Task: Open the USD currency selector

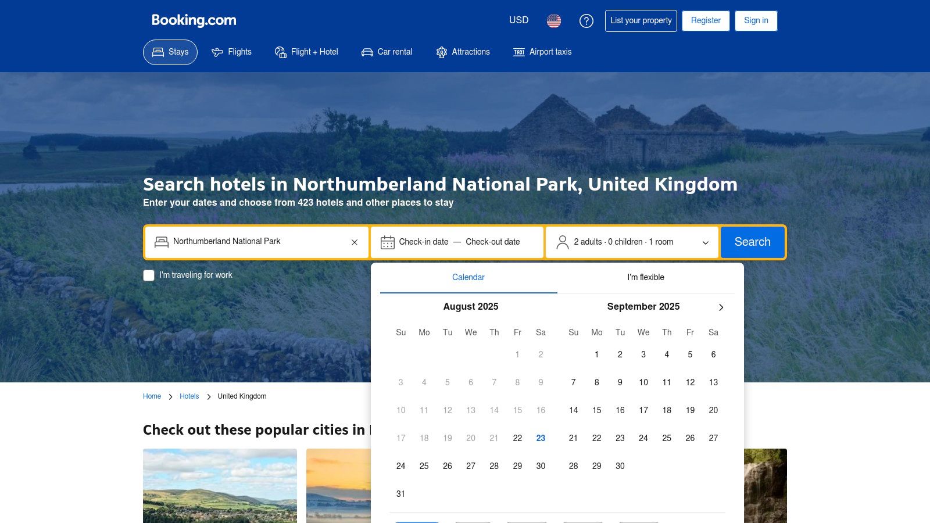Action: pyautogui.click(x=518, y=20)
